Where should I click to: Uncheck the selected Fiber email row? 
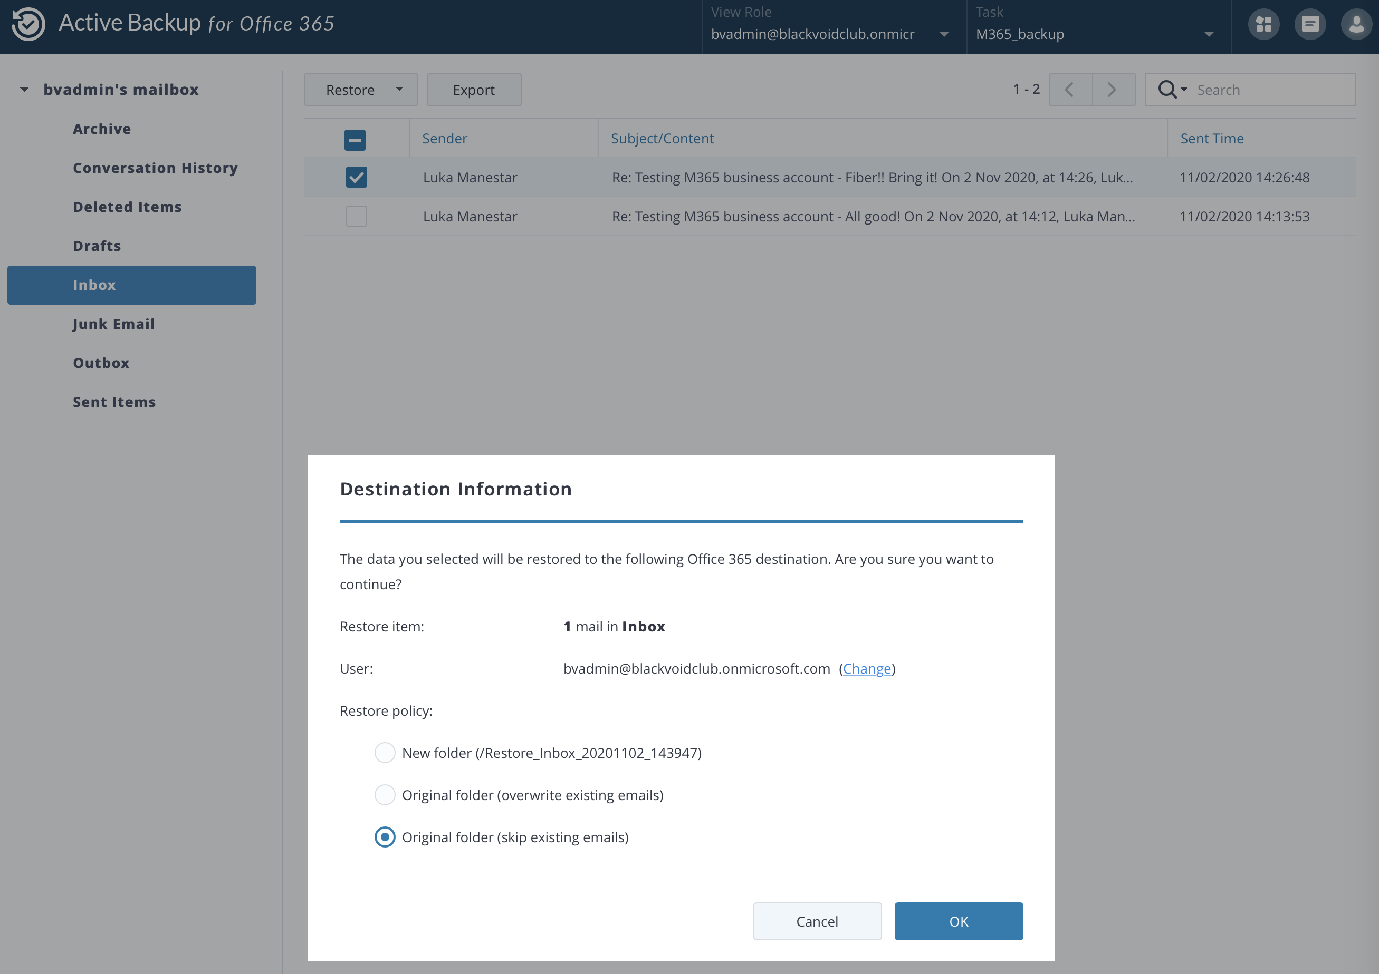[x=356, y=177]
